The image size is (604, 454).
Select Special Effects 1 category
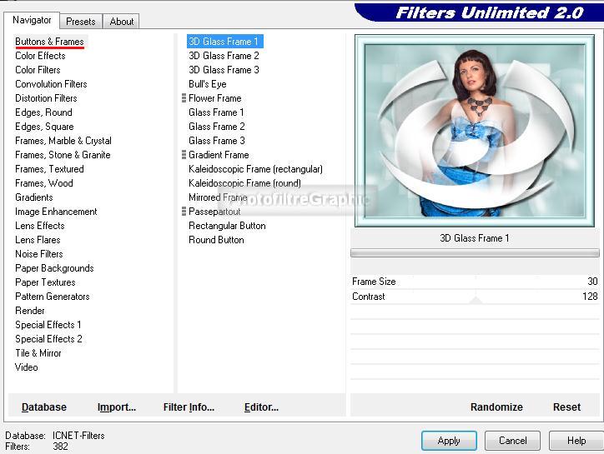click(48, 325)
